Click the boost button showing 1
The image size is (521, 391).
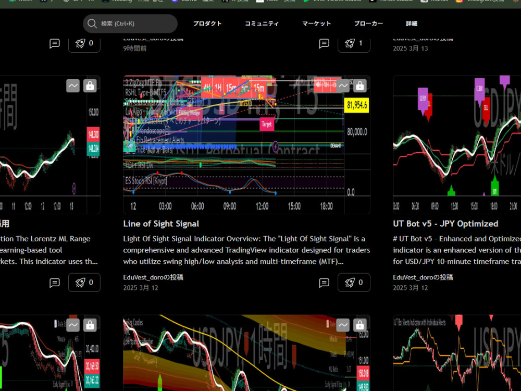tap(354, 44)
